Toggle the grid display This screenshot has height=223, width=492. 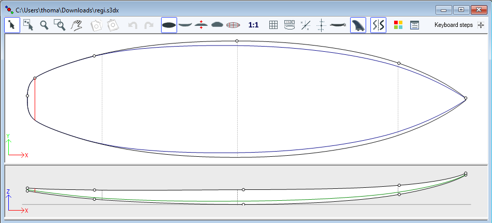point(273,25)
